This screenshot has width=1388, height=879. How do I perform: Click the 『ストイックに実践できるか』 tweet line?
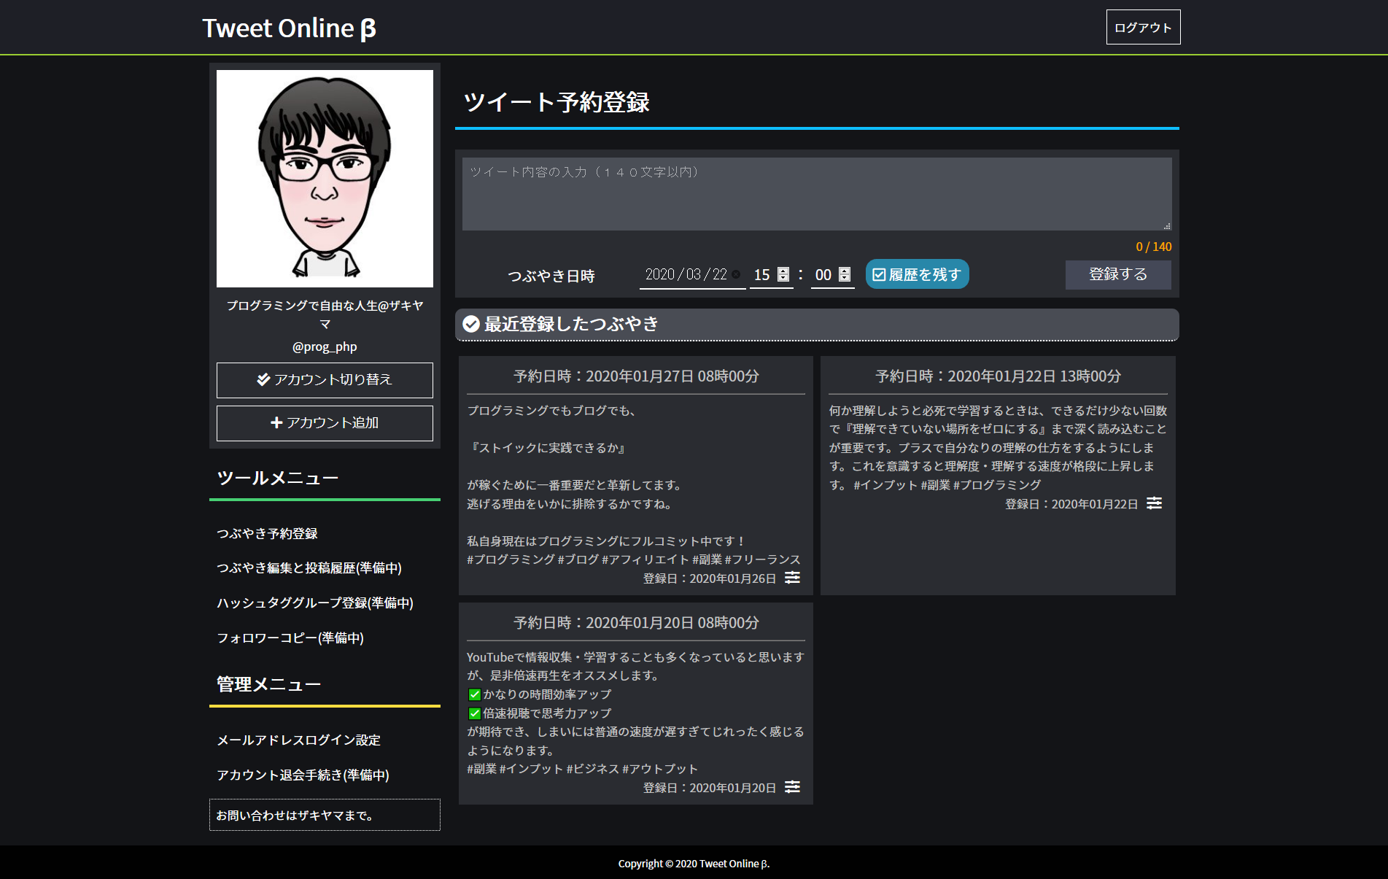tap(547, 448)
